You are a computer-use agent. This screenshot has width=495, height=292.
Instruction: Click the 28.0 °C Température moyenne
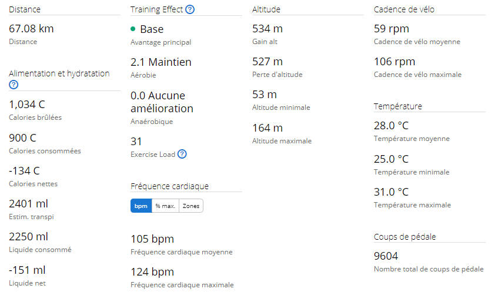tap(391, 126)
